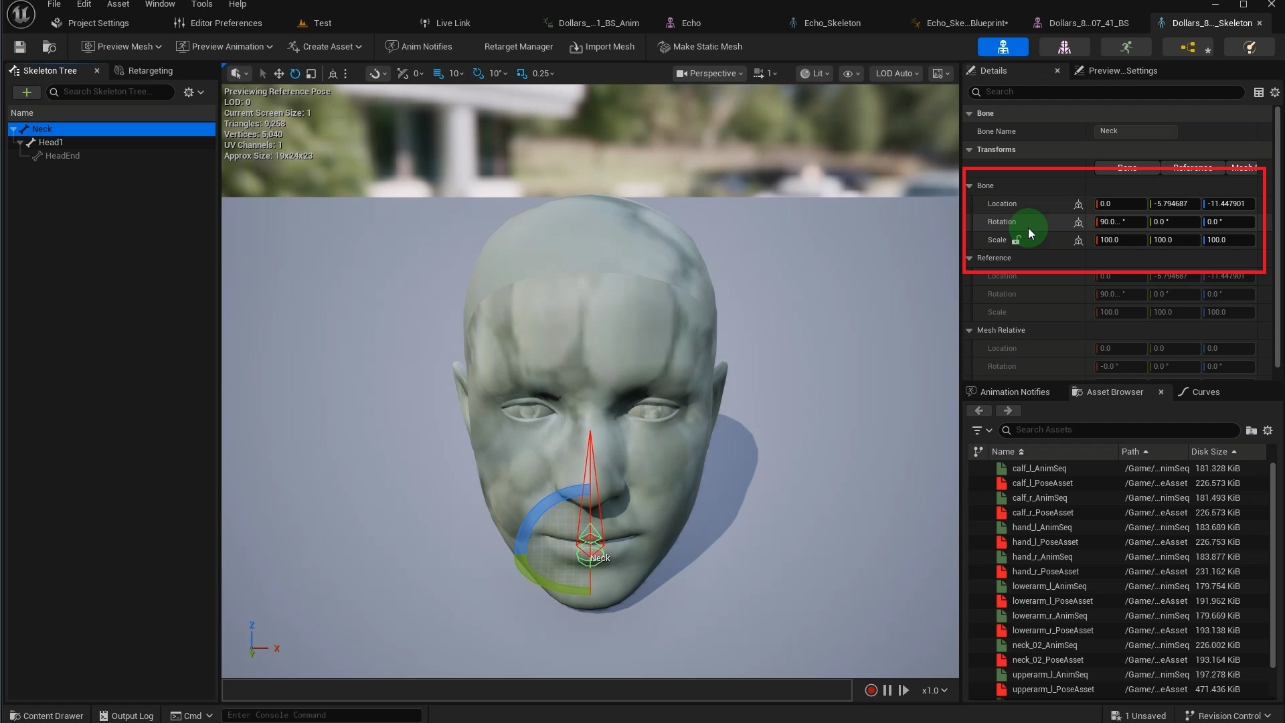This screenshot has height=723, width=1285.
Task: Click Make Static Mesh button
Action: (700, 47)
